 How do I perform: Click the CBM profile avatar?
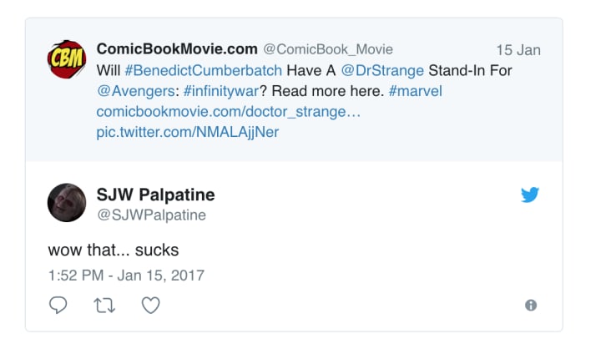(x=66, y=59)
